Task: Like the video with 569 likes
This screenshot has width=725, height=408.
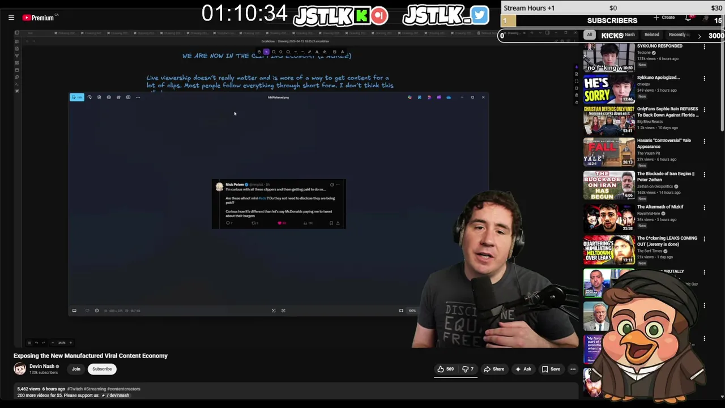Action: click(445, 369)
